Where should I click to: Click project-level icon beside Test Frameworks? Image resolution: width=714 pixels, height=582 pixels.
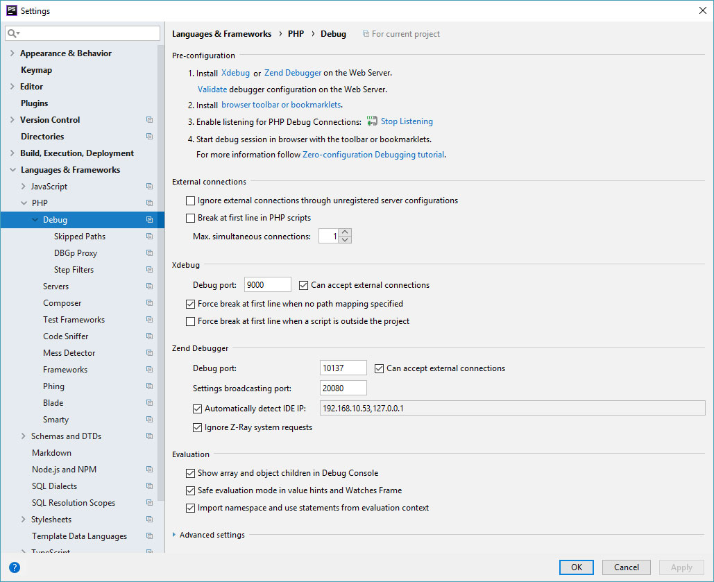point(149,320)
